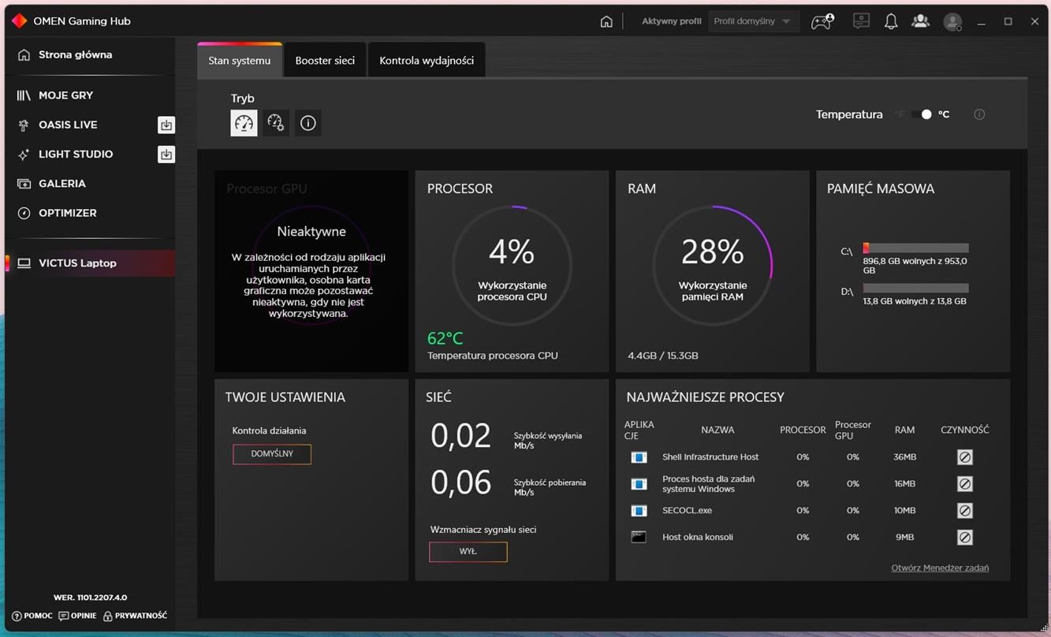Select the speedometer system status mode icon
Image resolution: width=1051 pixels, height=637 pixels.
244,123
